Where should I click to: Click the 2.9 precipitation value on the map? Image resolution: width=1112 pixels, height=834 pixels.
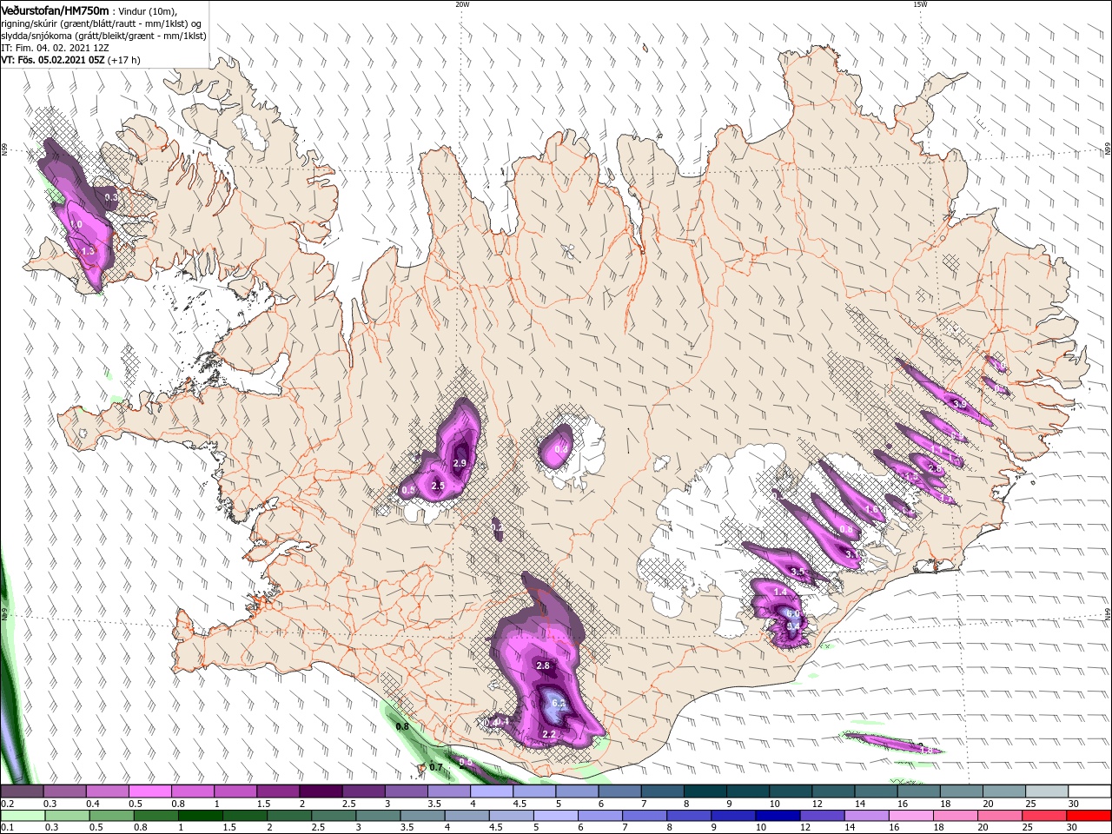[x=460, y=463]
